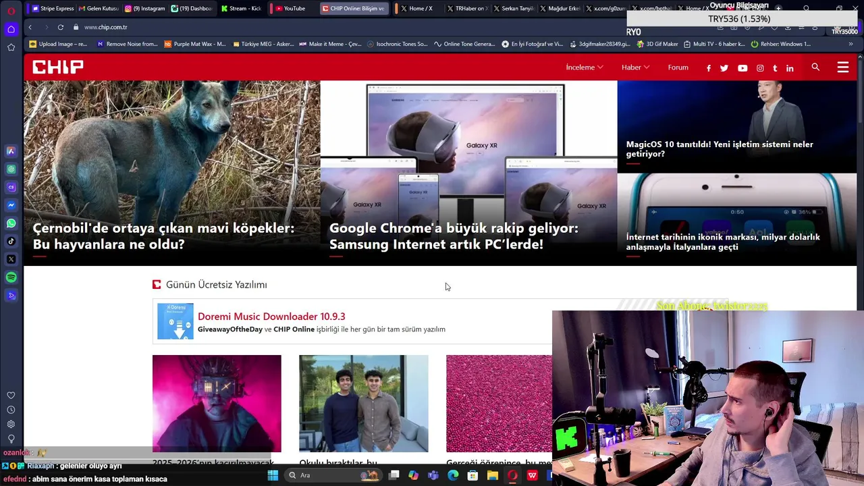The image size is (864, 486).
Task: Open TikTok in the Opera sidebar
Action: [11, 241]
